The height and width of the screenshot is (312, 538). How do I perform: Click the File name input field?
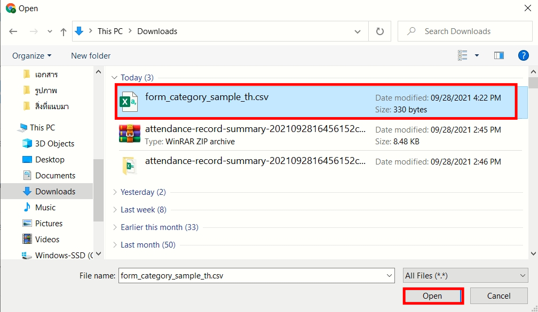pyautogui.click(x=251, y=275)
